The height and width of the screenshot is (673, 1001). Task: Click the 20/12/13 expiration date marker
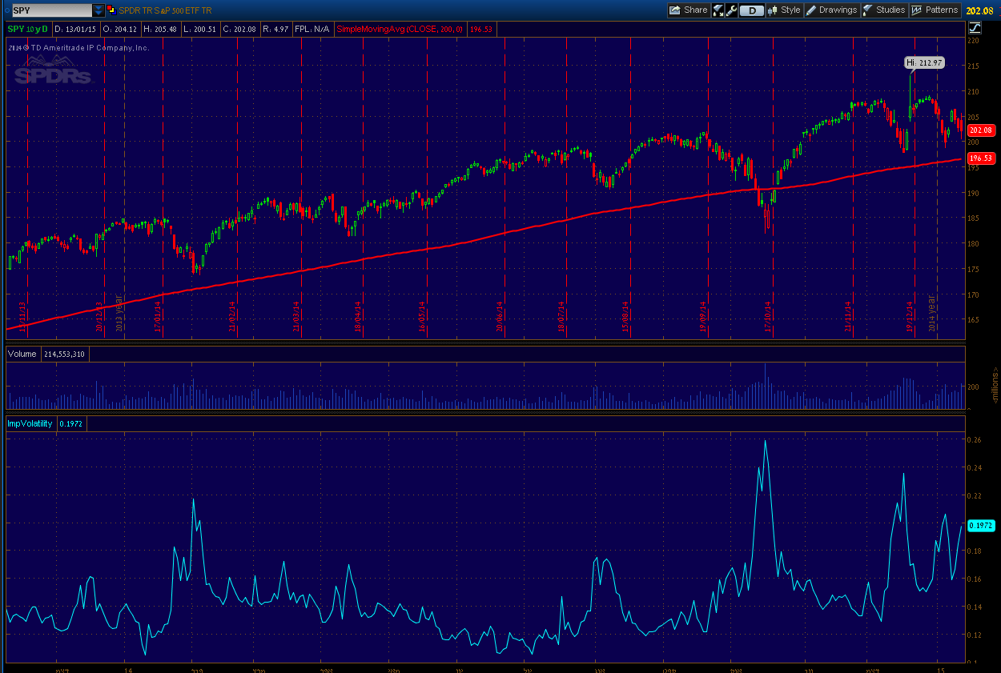[99, 316]
